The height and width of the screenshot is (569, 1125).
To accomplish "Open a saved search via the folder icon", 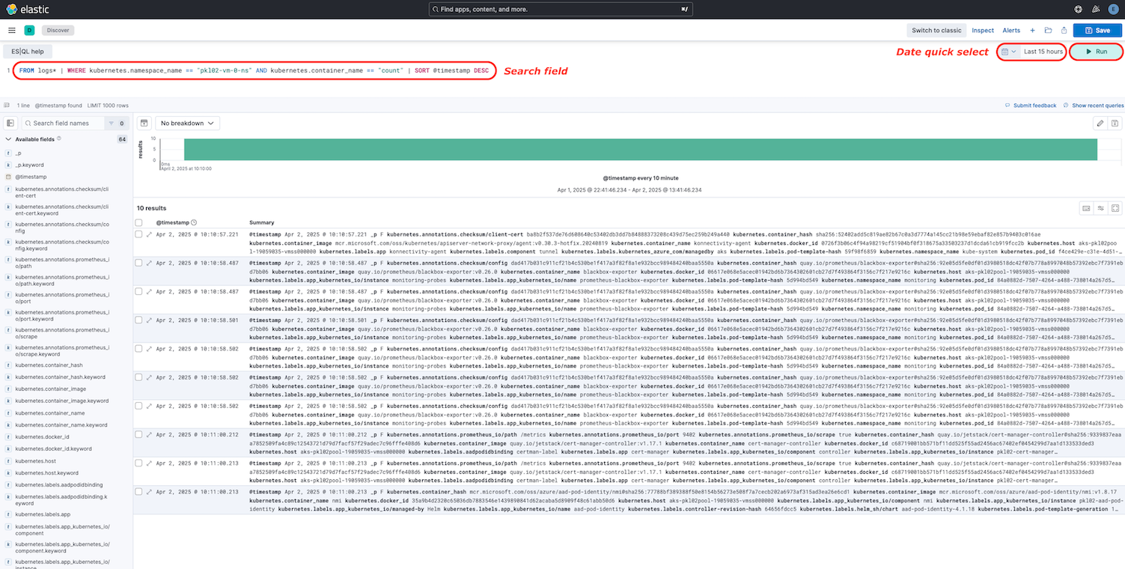I will click(1048, 30).
